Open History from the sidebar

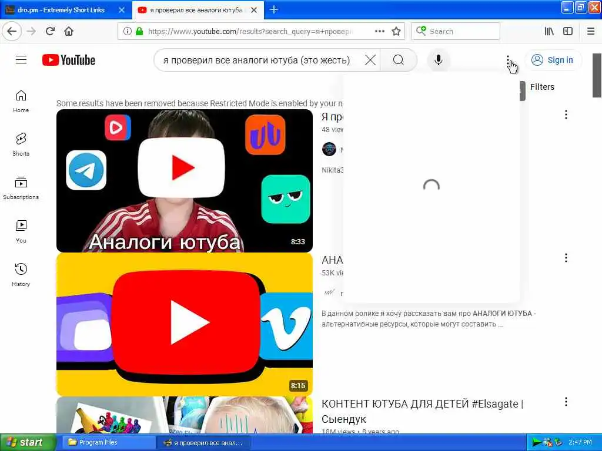coord(21,275)
